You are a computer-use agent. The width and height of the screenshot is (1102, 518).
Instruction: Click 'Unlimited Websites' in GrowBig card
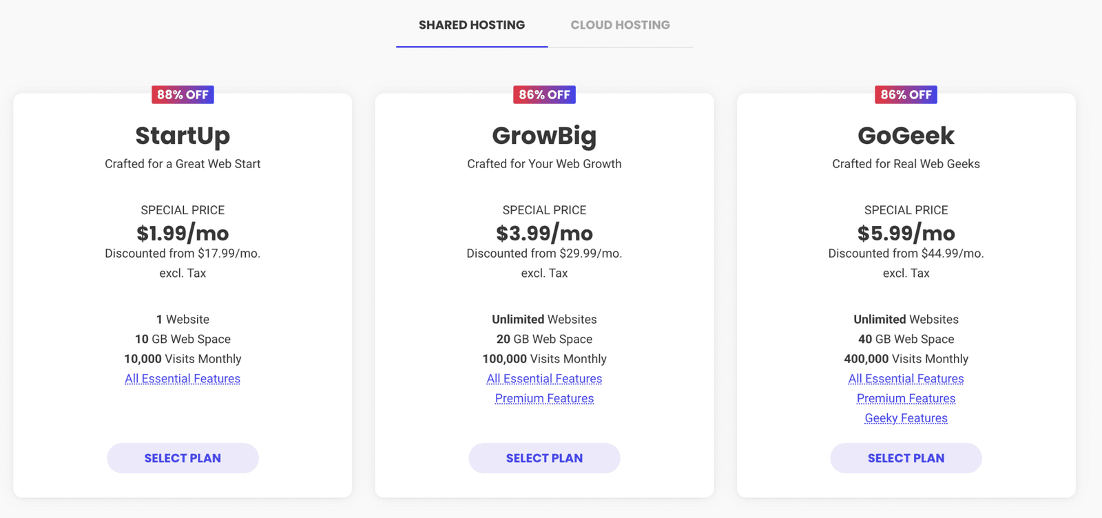(x=544, y=320)
